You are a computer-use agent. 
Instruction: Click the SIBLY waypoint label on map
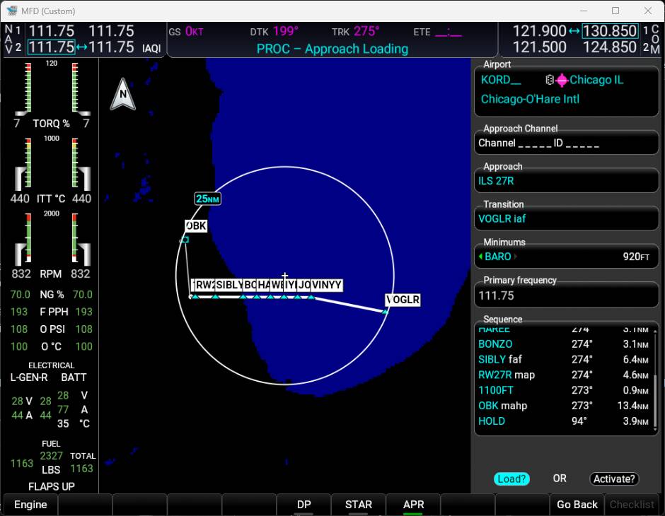(229, 285)
